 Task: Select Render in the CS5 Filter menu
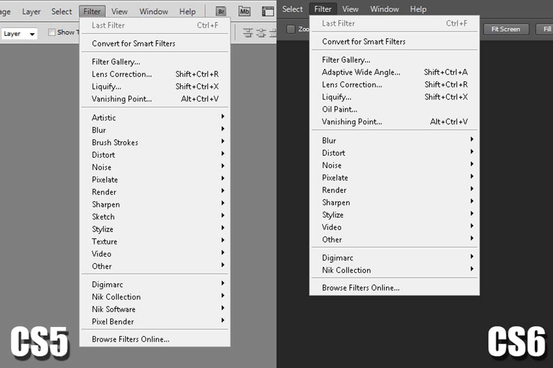click(x=155, y=192)
